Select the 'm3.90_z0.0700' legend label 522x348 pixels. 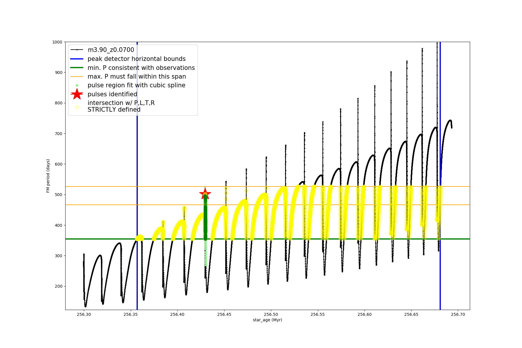point(111,50)
